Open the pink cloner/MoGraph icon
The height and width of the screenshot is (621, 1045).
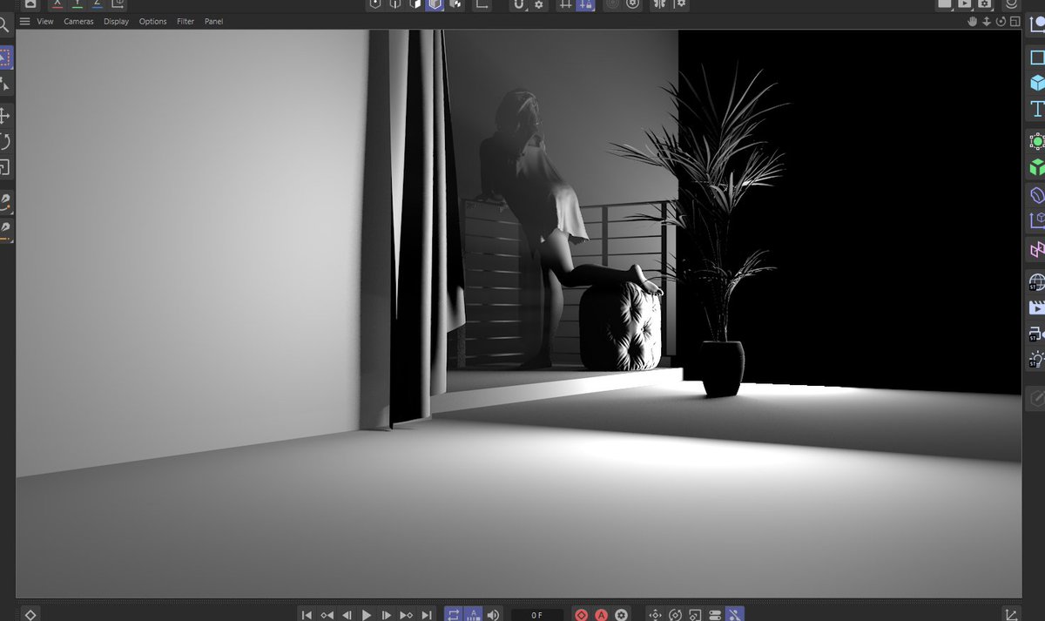coord(1037,250)
